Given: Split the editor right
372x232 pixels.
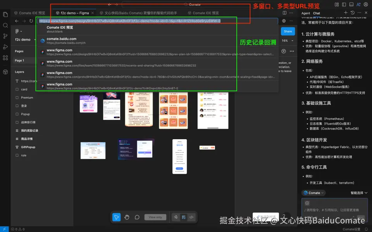Looking at the screenshot, I should pyautogui.click(x=284, y=13).
